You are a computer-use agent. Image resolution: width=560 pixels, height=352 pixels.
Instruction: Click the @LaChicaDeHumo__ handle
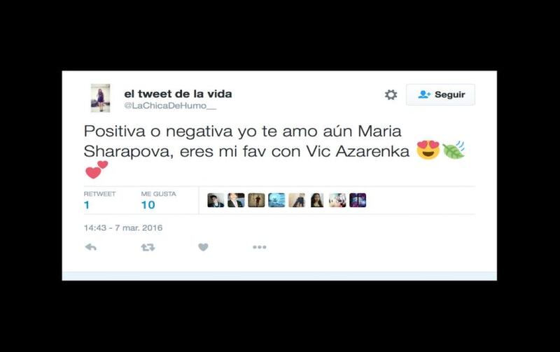[170, 106]
